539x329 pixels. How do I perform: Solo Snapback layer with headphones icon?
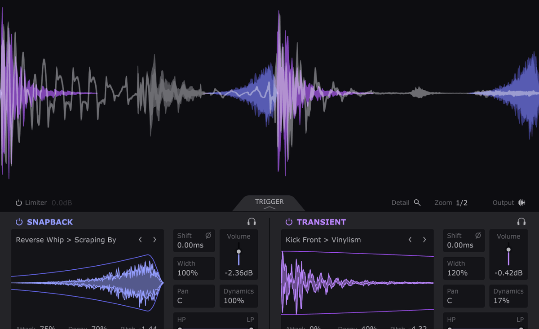point(252,222)
